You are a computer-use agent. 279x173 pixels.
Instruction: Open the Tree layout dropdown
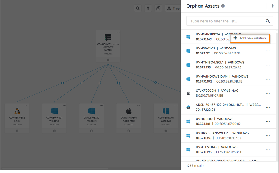click(173, 8)
